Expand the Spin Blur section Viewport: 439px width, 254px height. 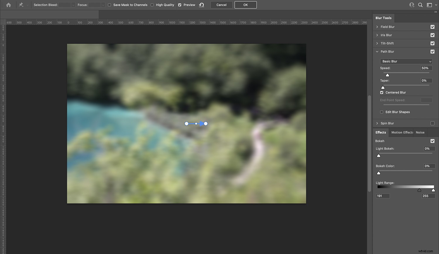click(377, 123)
